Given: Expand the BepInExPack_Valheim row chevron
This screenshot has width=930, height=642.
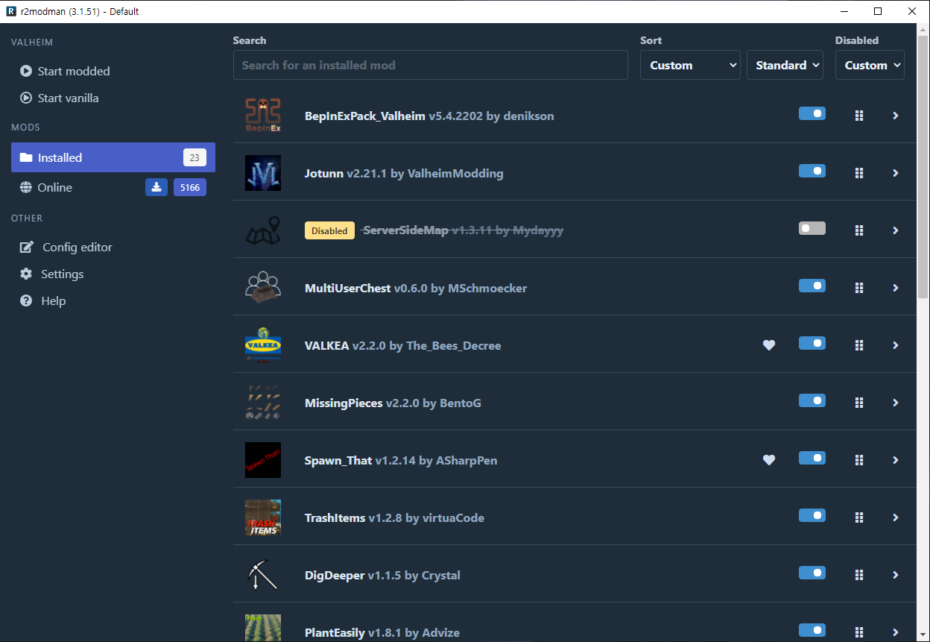Looking at the screenshot, I should point(896,116).
